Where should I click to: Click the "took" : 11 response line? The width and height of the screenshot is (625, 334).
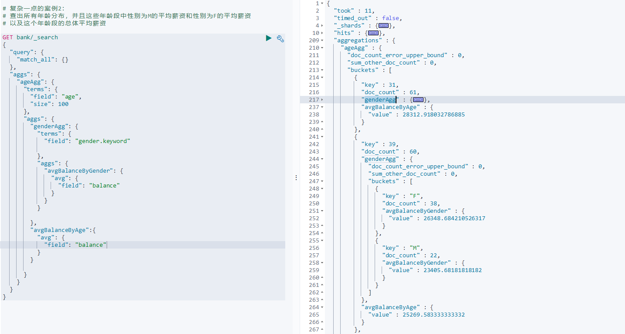354,11
